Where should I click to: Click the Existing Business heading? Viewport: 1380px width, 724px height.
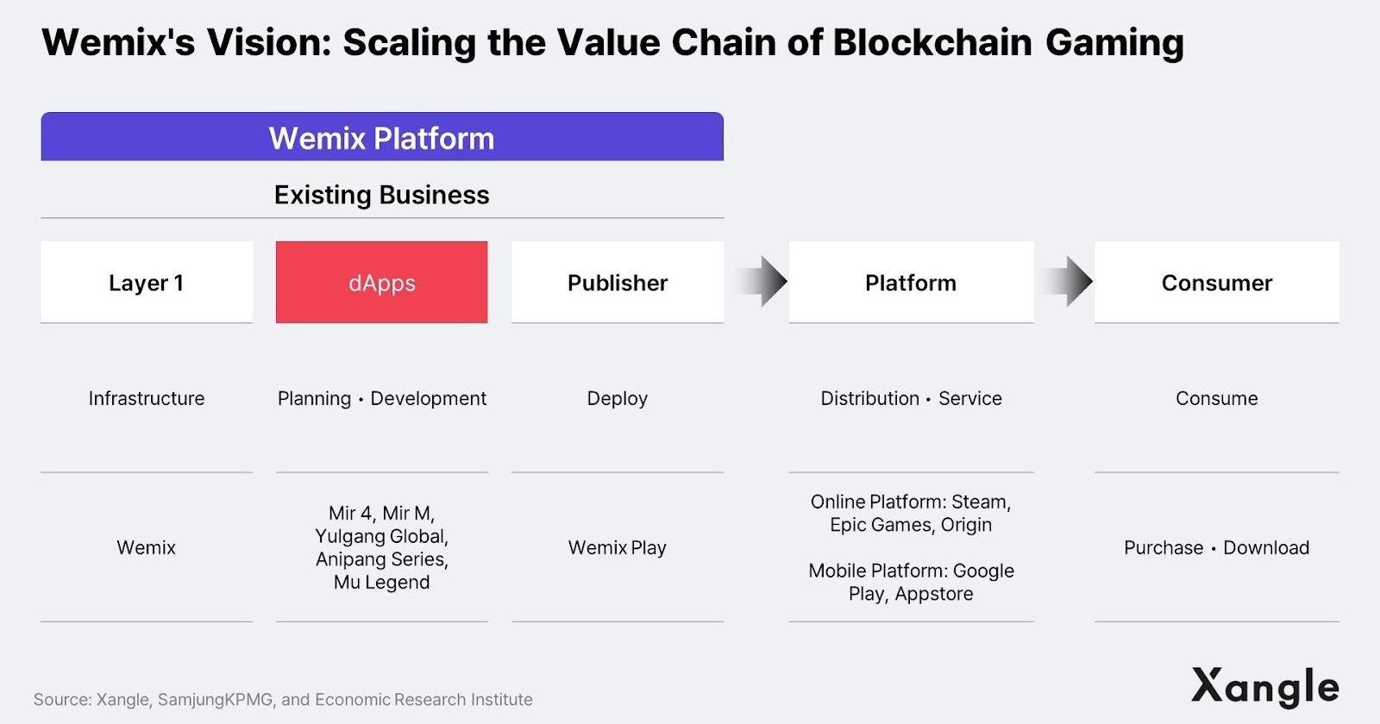pos(381,195)
